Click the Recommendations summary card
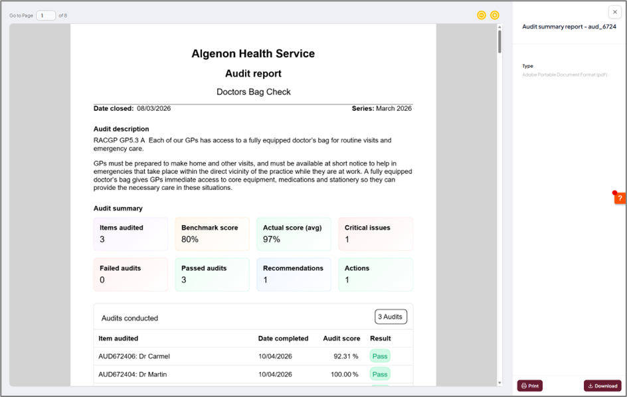Image resolution: width=627 pixels, height=397 pixels. click(294, 274)
